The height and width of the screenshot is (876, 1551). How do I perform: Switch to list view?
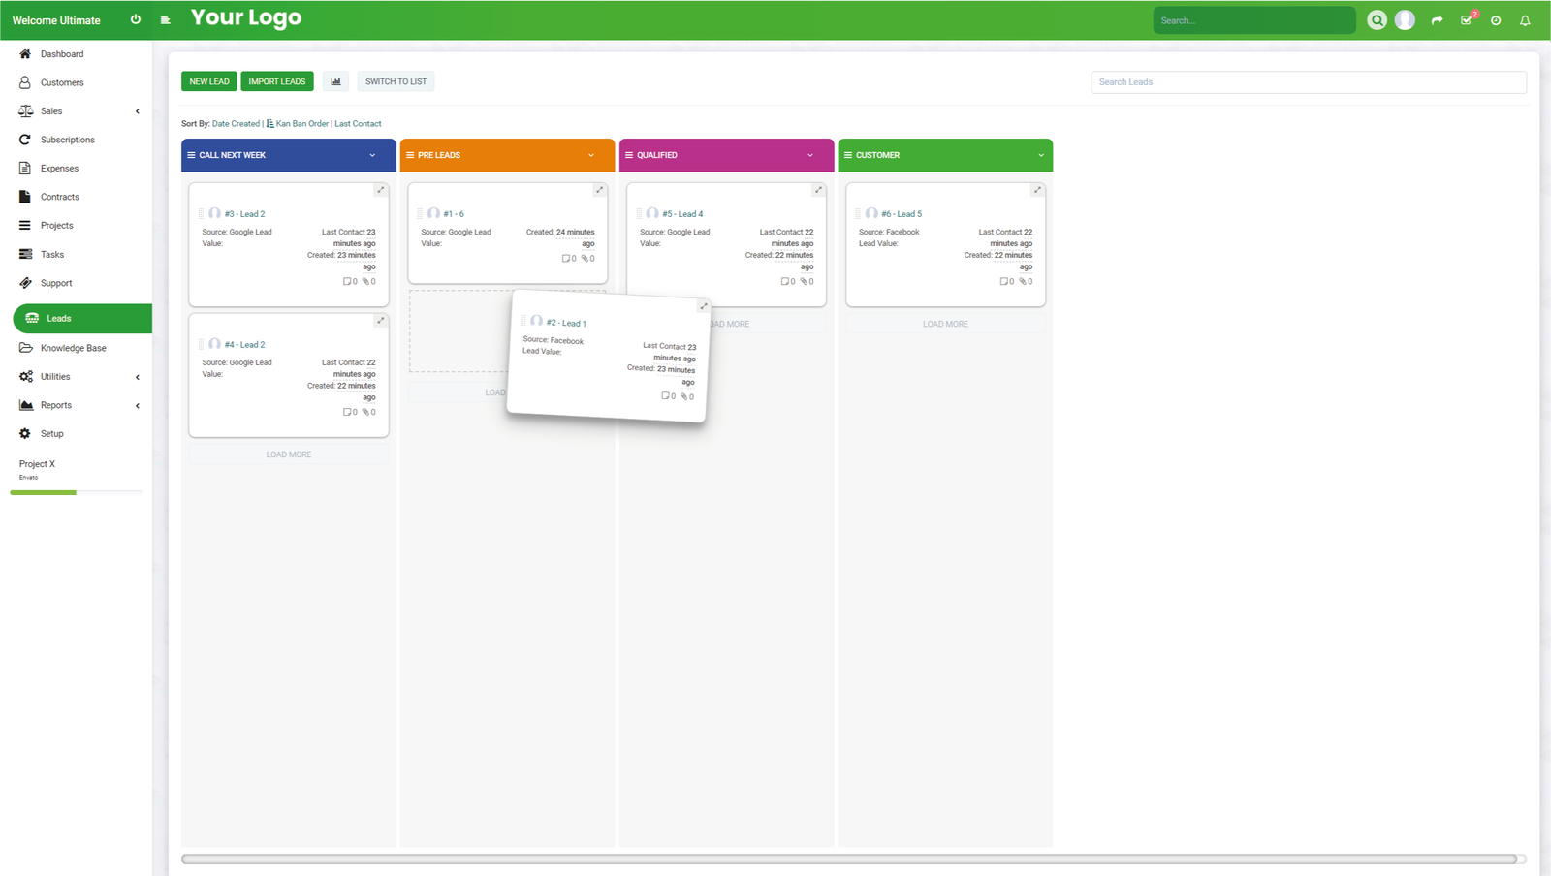pos(396,81)
